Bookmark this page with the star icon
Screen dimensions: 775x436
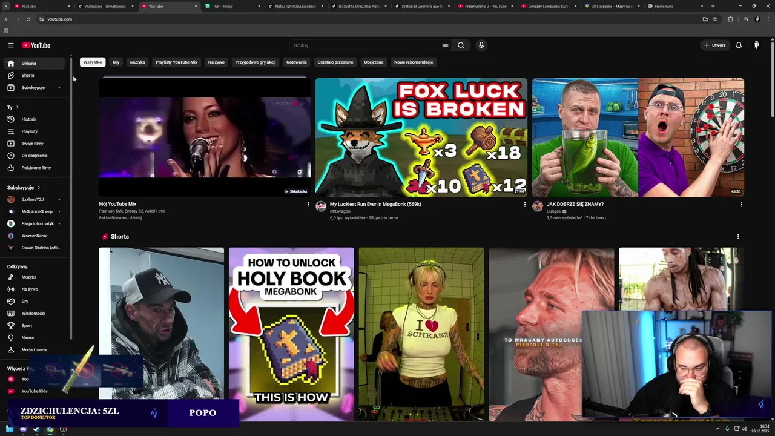pyautogui.click(x=715, y=19)
